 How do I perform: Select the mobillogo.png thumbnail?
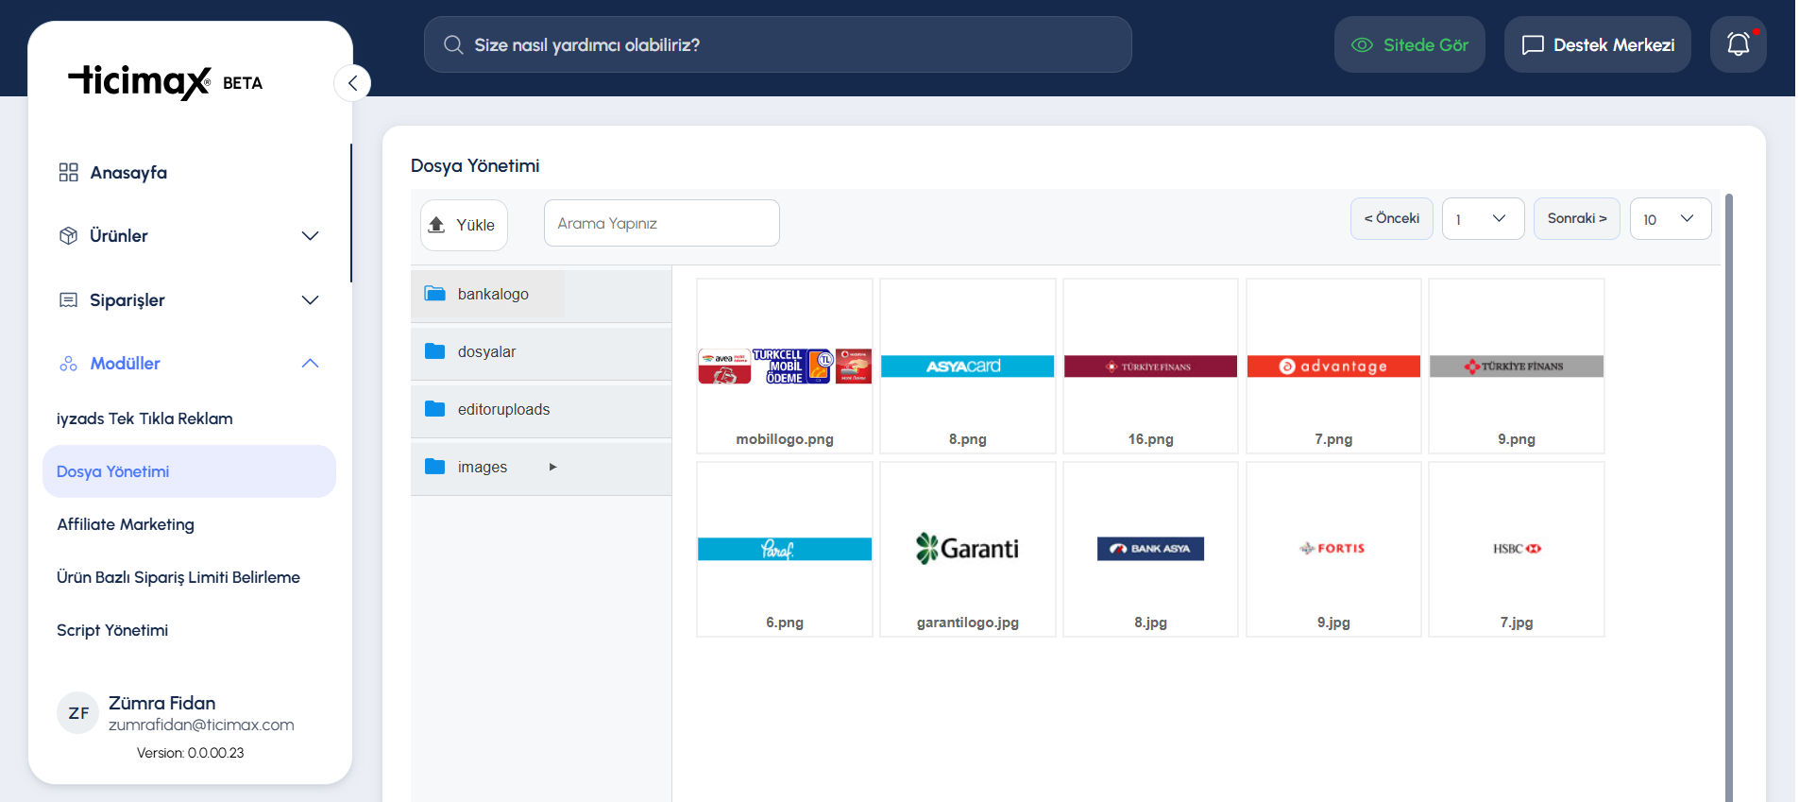point(784,366)
